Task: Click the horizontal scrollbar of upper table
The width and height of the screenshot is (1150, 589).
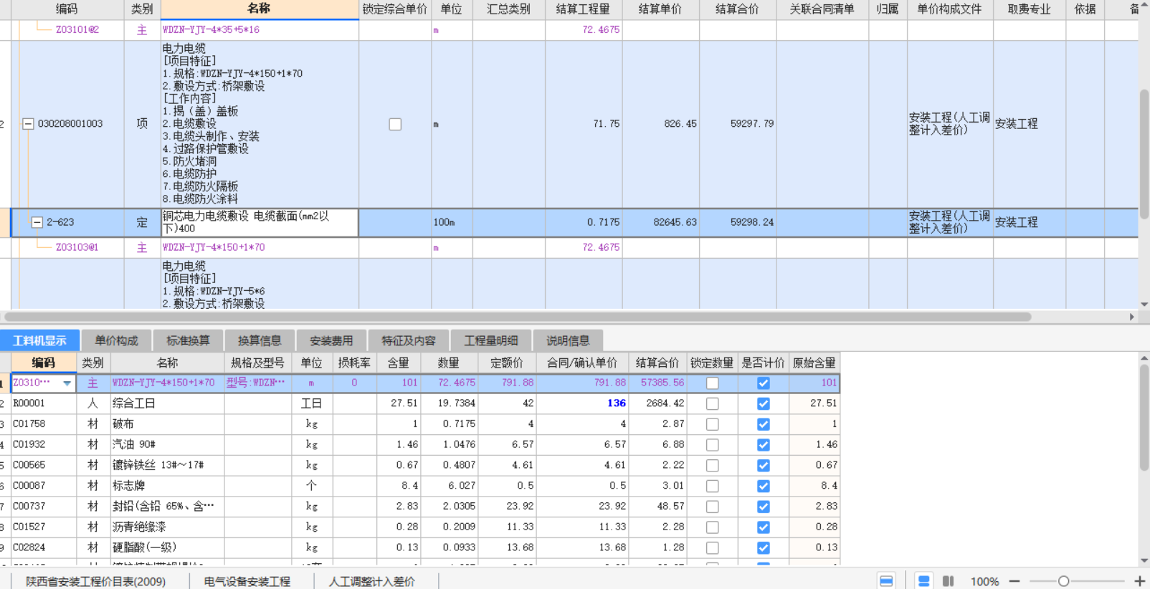Action: tap(518, 317)
